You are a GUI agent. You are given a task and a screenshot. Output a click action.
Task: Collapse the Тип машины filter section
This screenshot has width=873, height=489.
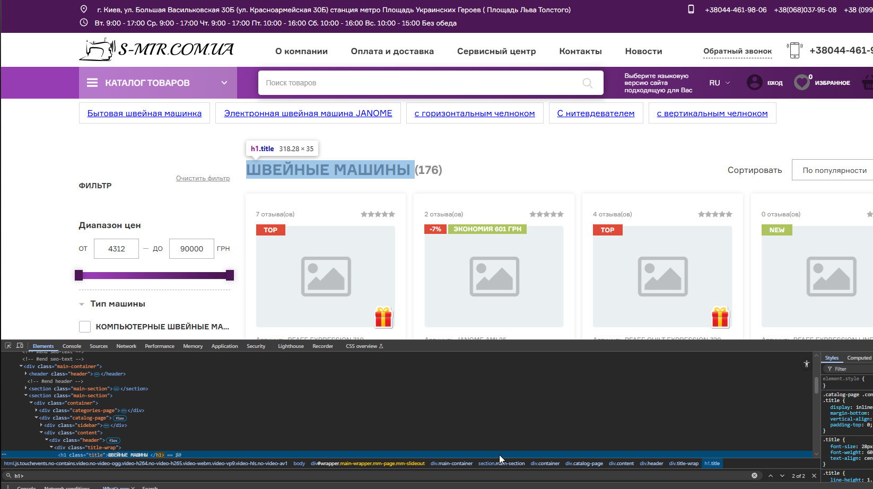pos(82,304)
